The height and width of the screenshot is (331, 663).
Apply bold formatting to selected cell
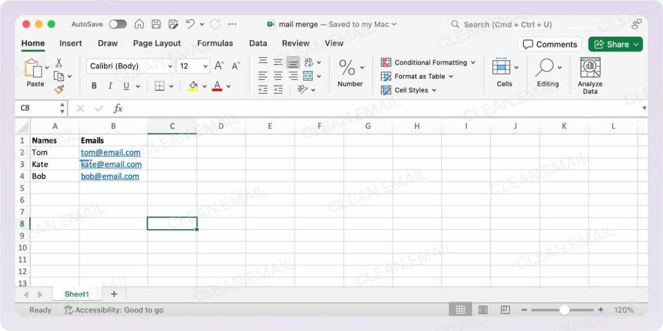(94, 86)
